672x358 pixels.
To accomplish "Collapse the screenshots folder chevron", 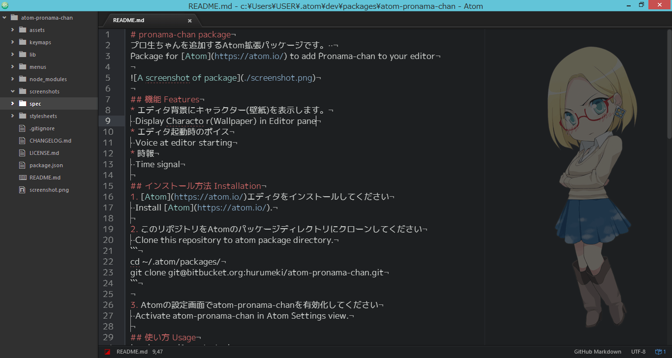I will pos(12,91).
